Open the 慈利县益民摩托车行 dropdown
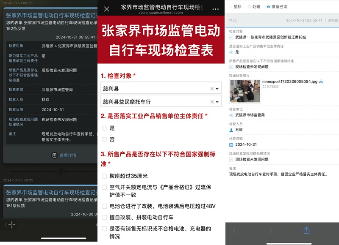Screen dimensions: 339x245 [217, 102]
